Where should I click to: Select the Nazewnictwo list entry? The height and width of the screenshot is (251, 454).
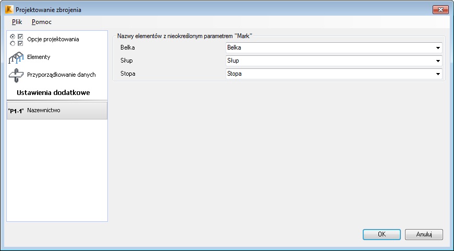click(57, 111)
